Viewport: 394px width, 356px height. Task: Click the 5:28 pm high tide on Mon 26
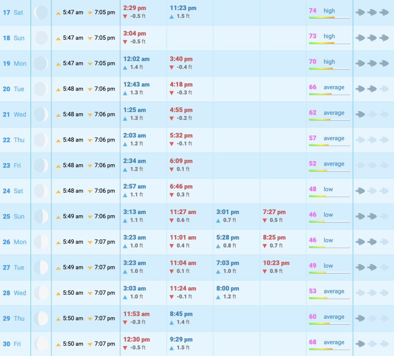click(228, 238)
